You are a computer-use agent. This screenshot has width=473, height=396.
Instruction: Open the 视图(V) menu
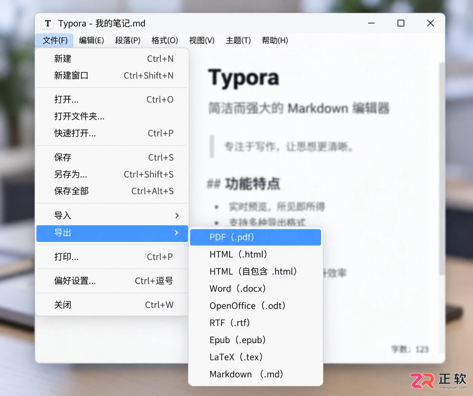click(x=202, y=40)
